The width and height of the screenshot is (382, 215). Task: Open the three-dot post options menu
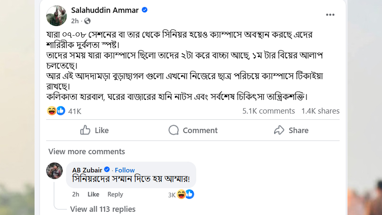pos(330,15)
